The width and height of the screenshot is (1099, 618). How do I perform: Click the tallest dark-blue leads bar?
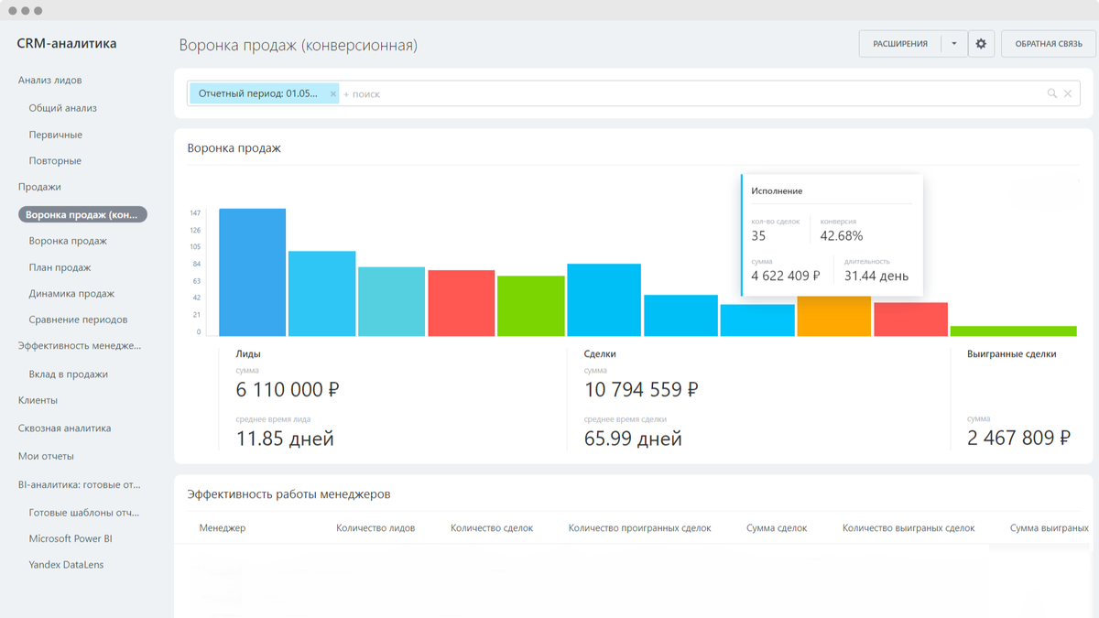(252, 273)
